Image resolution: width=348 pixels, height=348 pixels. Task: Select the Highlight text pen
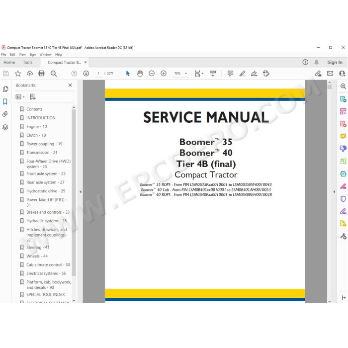pos(243,74)
